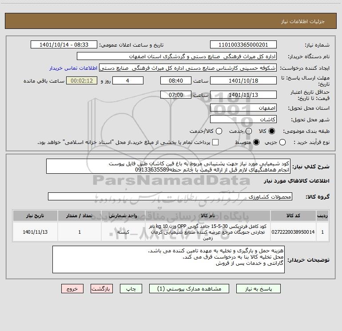Viewport: 342px width, 331px height.
Task: Click the چاپ print button
Action: [x=131, y=289]
